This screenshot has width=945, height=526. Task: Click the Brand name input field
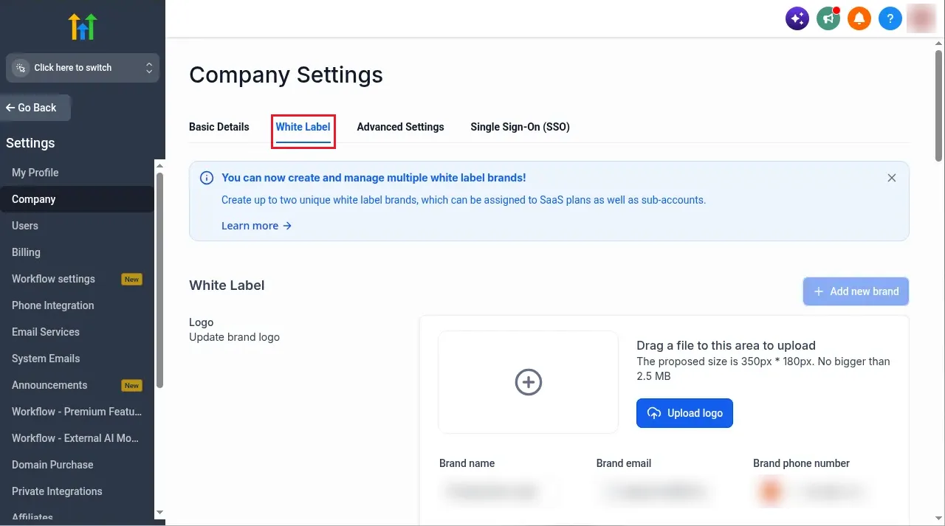click(x=509, y=491)
